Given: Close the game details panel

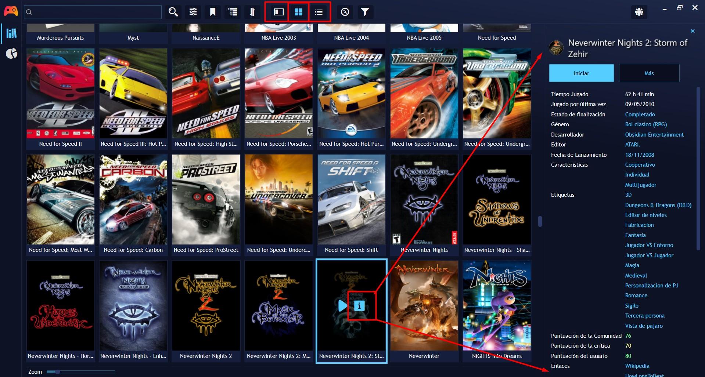Looking at the screenshot, I should pyautogui.click(x=693, y=31).
